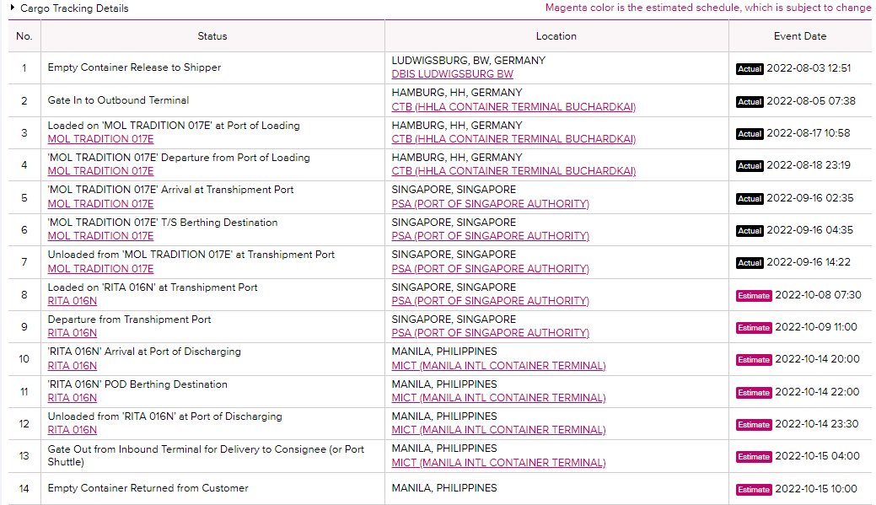The height and width of the screenshot is (505, 876).
Task: Open MOL TRADITION 017E link in row 4
Action: pos(100,171)
